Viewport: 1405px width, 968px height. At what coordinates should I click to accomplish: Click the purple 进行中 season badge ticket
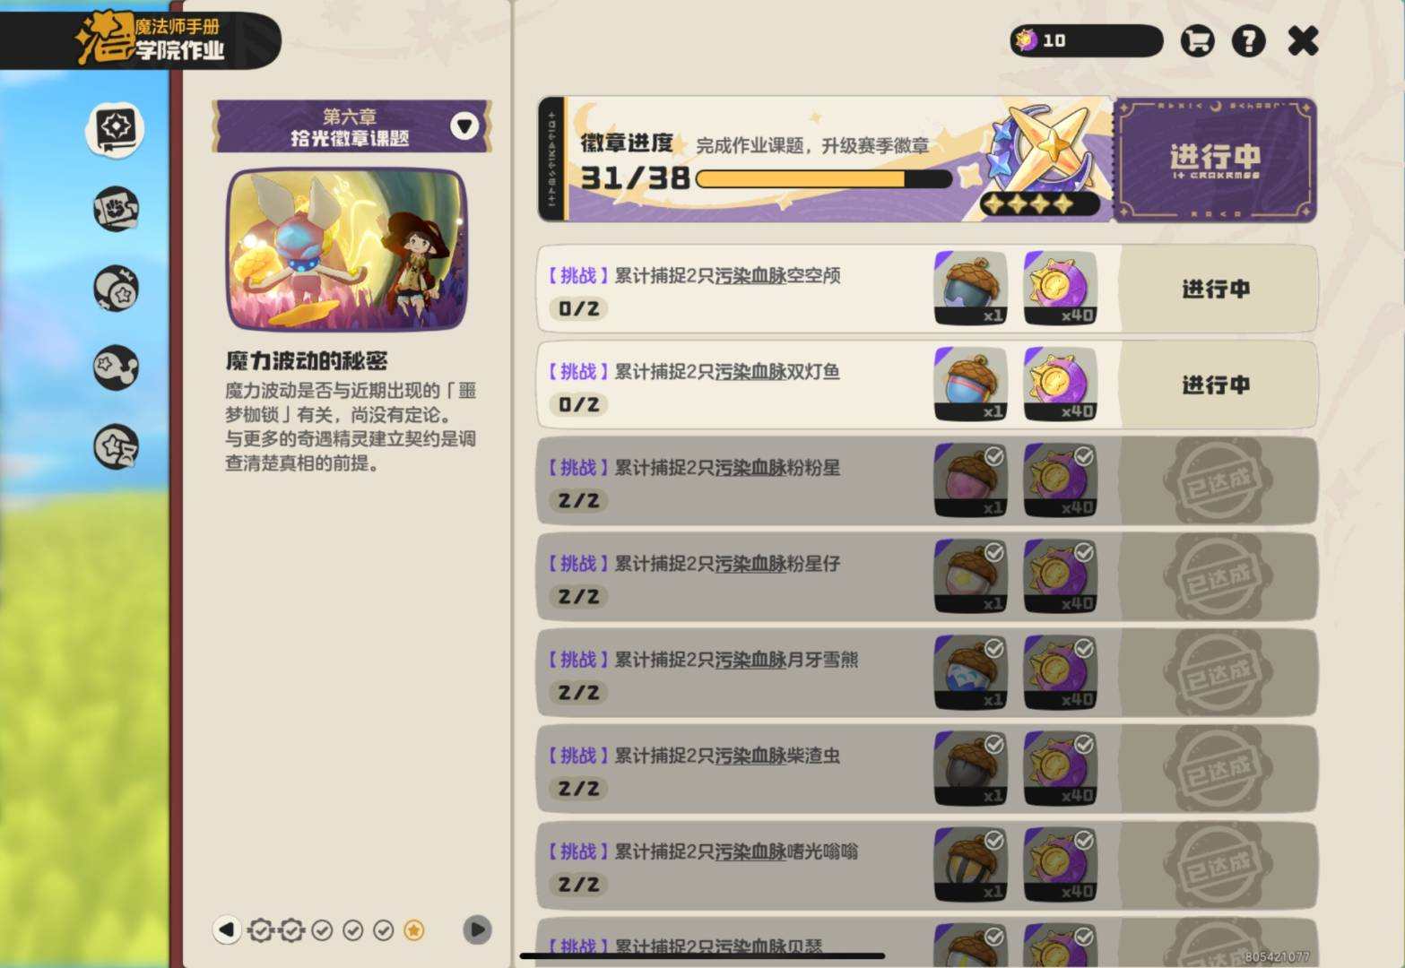point(1215,160)
